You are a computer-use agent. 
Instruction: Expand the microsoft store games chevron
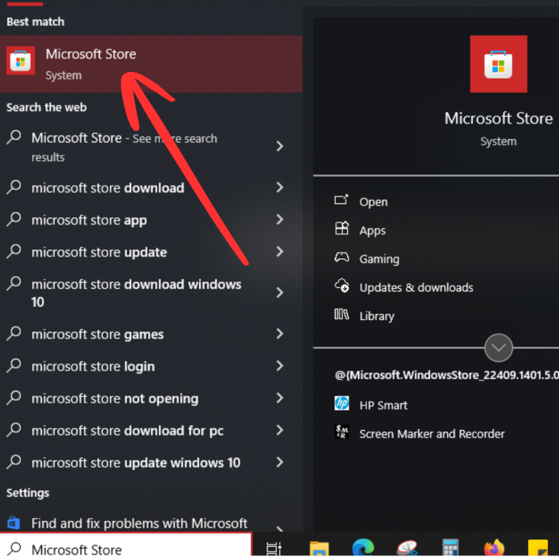pyautogui.click(x=280, y=334)
